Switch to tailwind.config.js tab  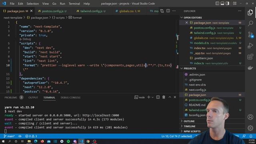[91, 11]
